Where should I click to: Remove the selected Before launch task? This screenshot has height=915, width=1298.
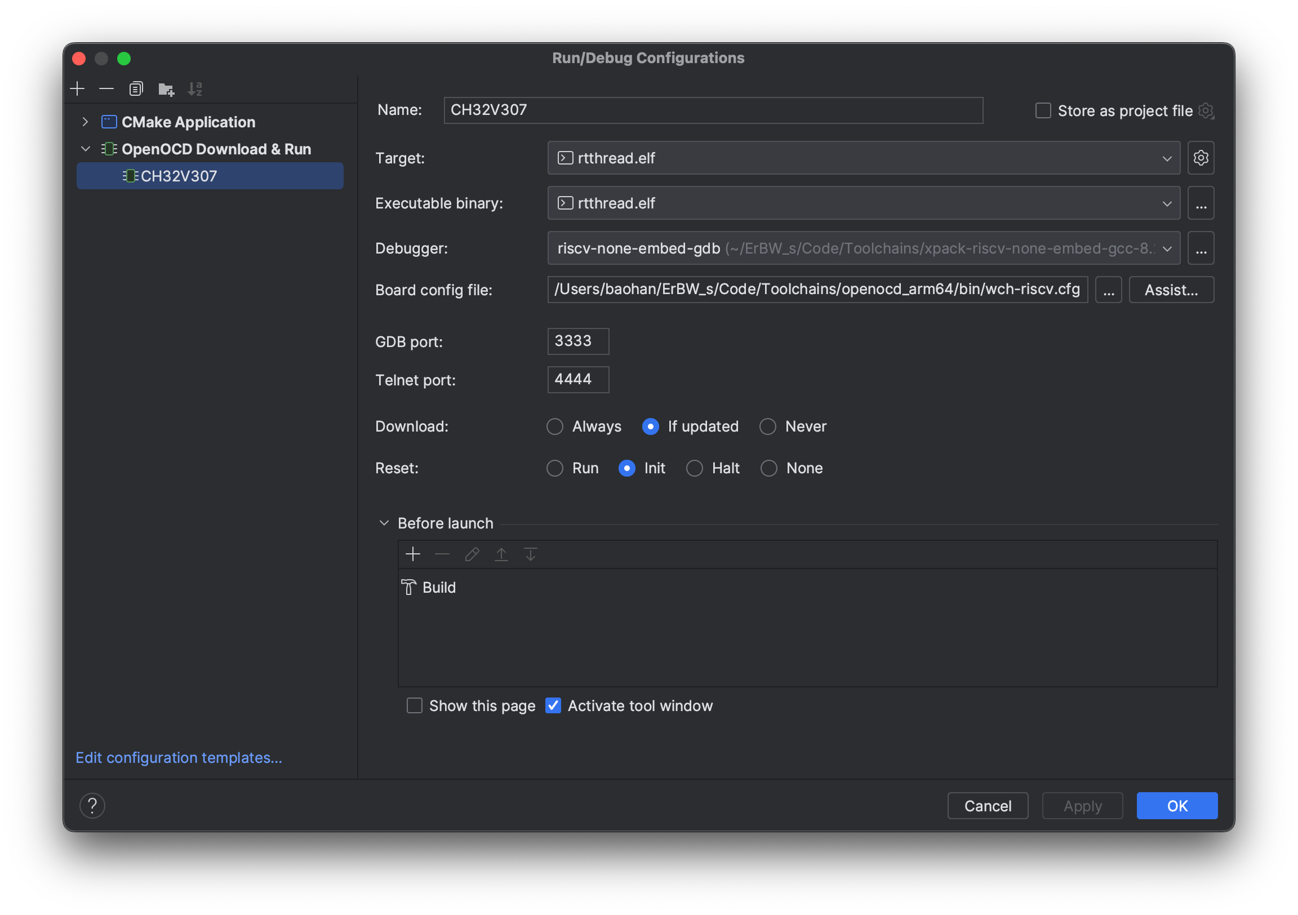(x=443, y=555)
